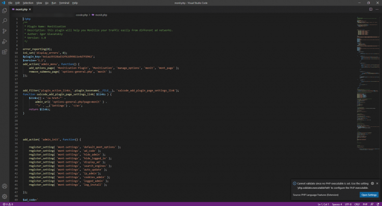Viewport: 382px width, 206px height.
Task: Open the Source Control view
Action: pos(5,31)
